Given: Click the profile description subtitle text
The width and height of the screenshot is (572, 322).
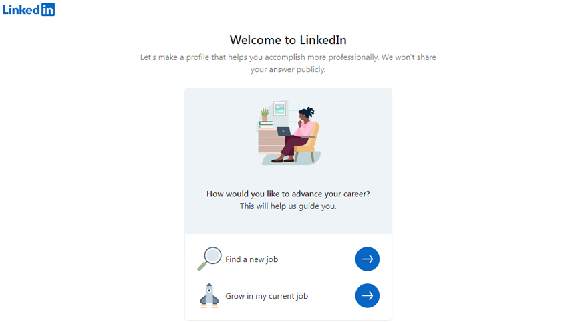Looking at the screenshot, I should (x=288, y=63).
